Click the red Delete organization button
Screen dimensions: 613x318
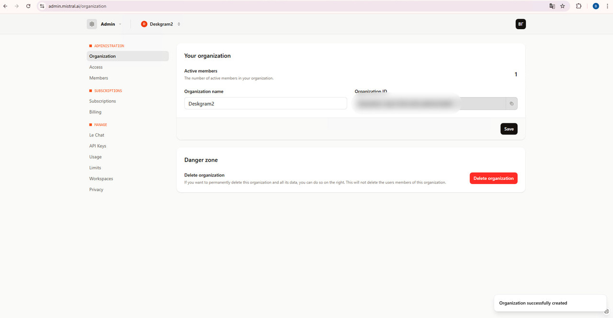point(493,178)
